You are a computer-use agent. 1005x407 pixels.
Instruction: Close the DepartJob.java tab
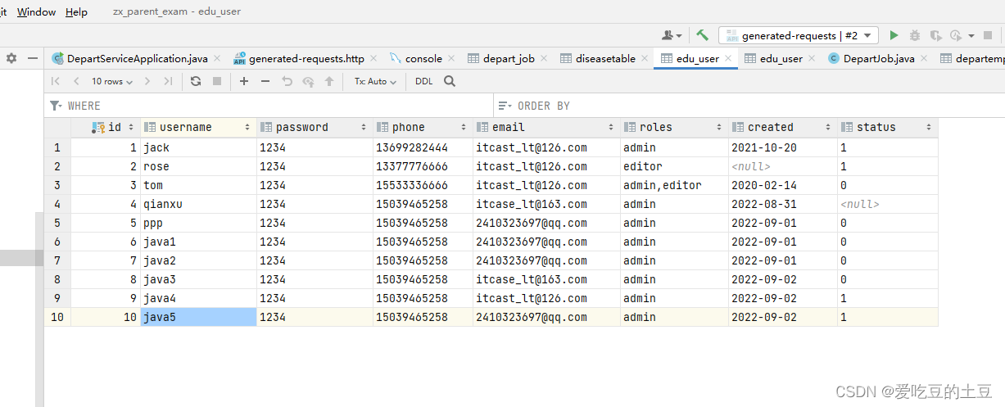[x=923, y=59]
